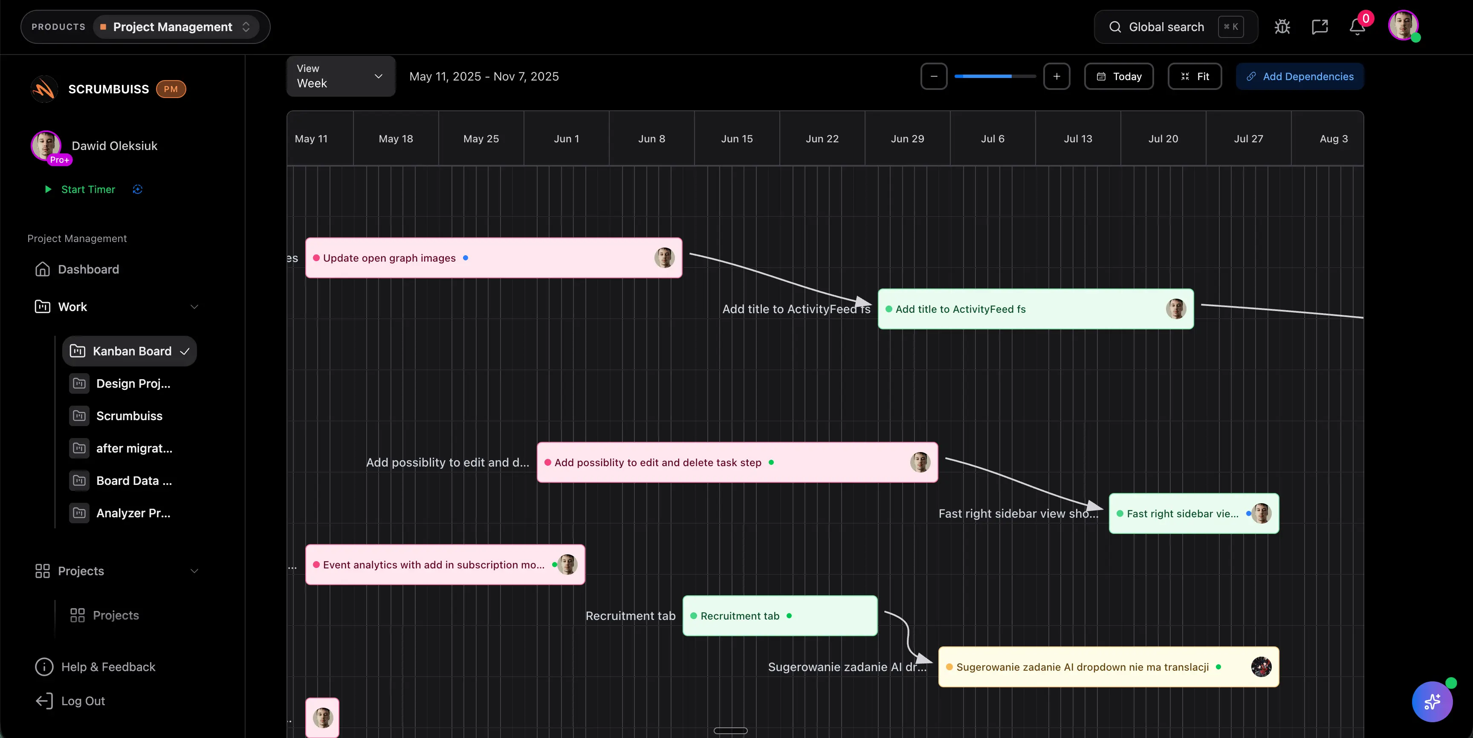
Task: Click the Add Dependencies button
Action: [1299, 76]
